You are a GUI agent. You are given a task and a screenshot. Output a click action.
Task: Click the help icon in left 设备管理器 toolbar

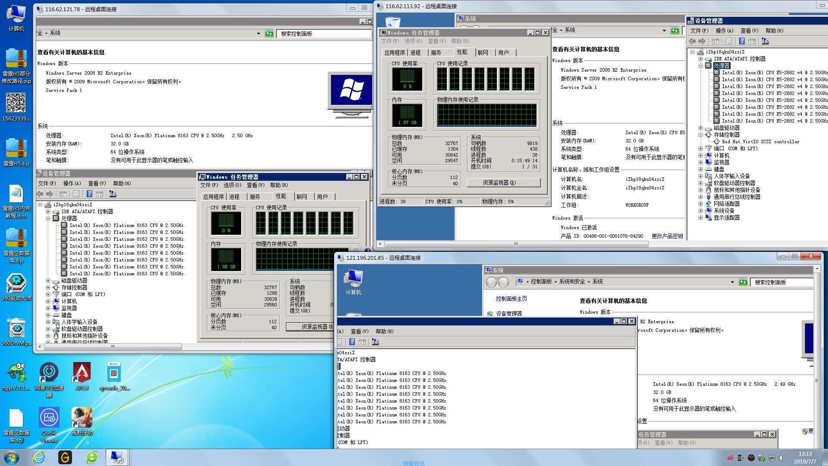(89, 194)
